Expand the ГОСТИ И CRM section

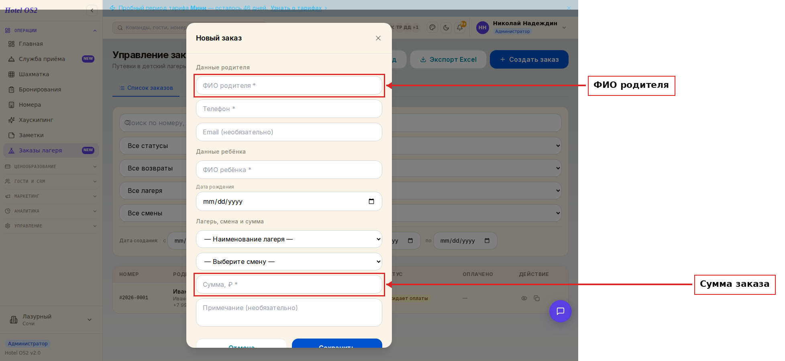coord(51,181)
